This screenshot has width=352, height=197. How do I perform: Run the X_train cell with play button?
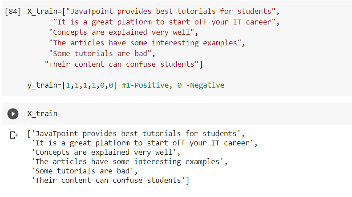tap(13, 114)
